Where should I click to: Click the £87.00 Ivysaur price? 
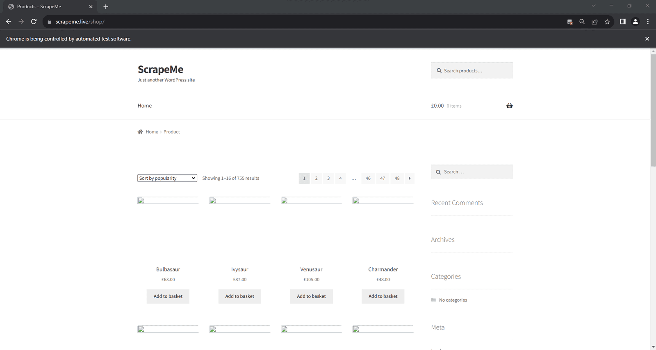(240, 280)
